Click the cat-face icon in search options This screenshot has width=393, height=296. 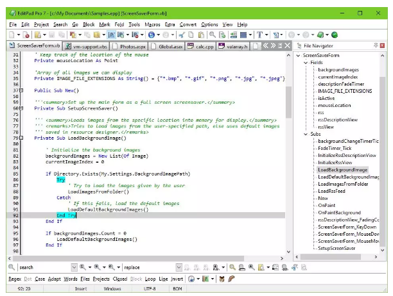coord(222,279)
